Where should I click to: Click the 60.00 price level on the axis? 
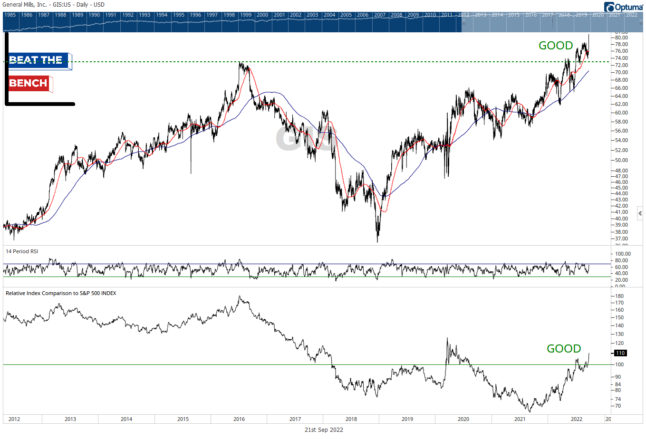tap(621, 113)
